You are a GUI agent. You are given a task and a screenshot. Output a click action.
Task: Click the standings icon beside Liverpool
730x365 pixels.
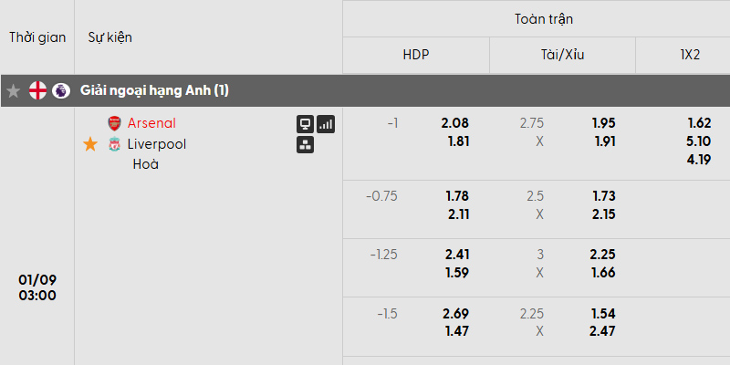pyautogui.click(x=305, y=144)
